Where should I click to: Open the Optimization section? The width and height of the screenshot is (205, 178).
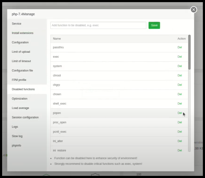point(19,99)
